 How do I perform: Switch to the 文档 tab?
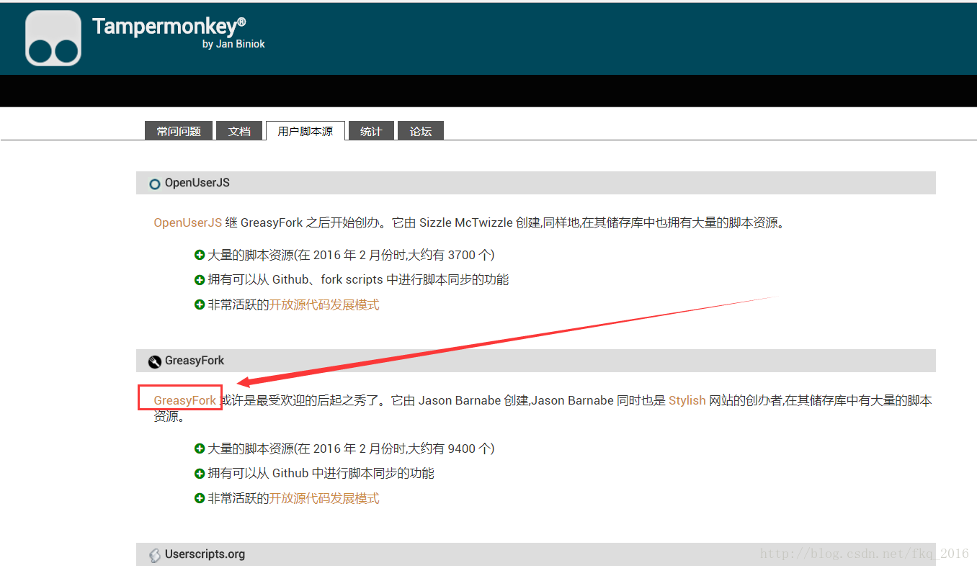239,131
